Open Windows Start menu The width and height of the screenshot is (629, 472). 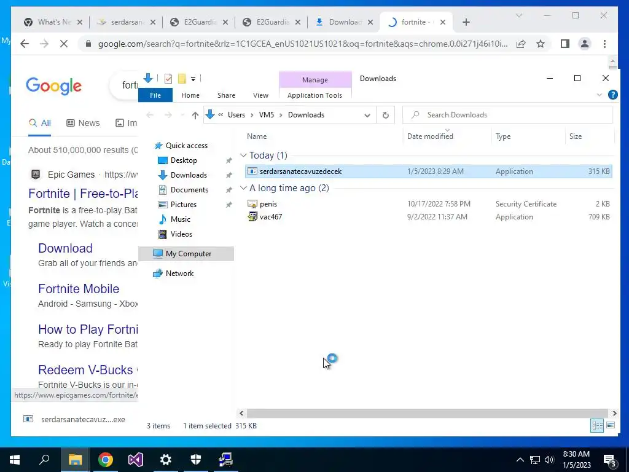pos(15,460)
